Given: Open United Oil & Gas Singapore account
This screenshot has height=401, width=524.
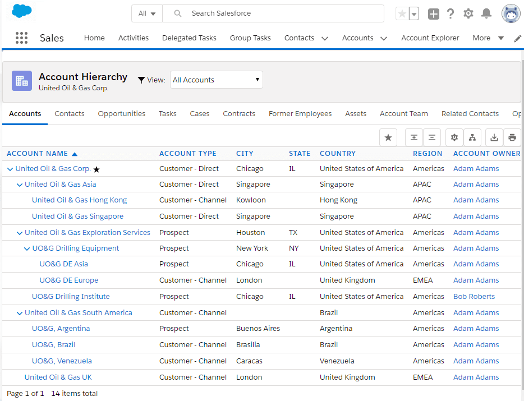Looking at the screenshot, I should click(77, 216).
